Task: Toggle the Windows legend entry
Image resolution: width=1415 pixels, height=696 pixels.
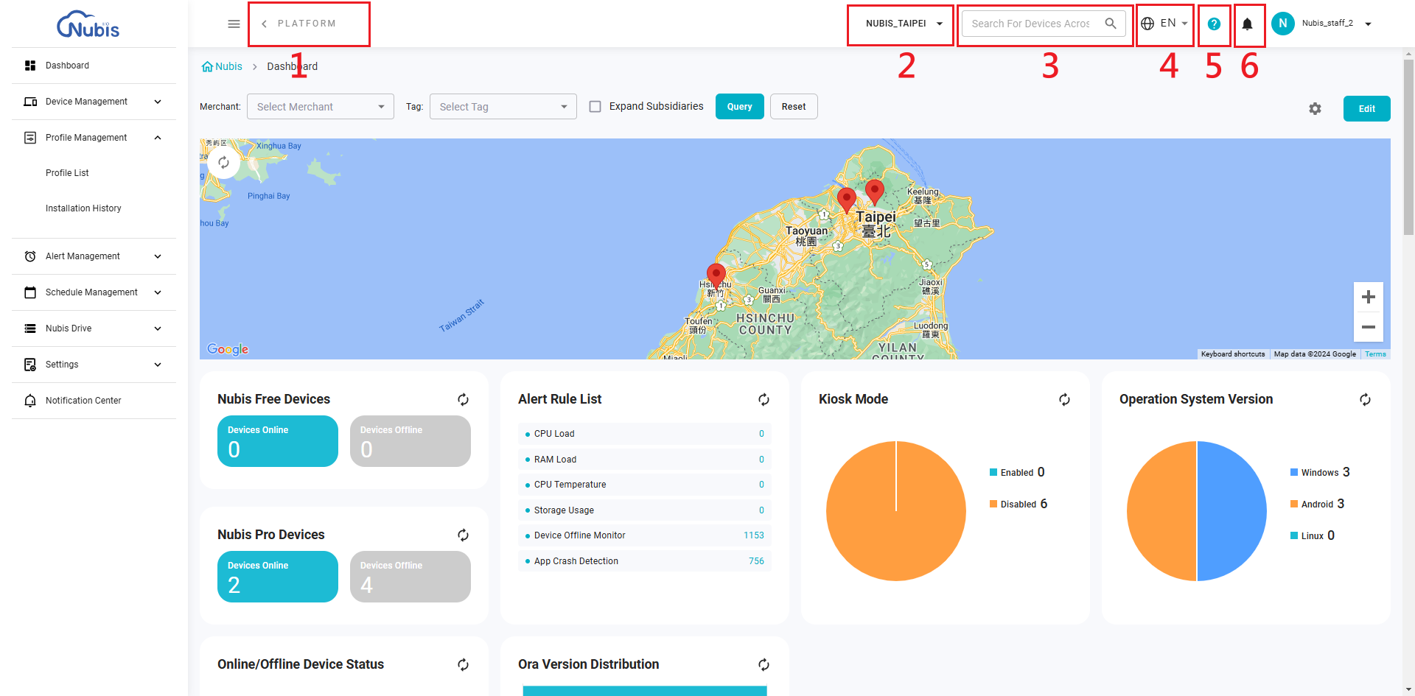Action: [x=1320, y=472]
